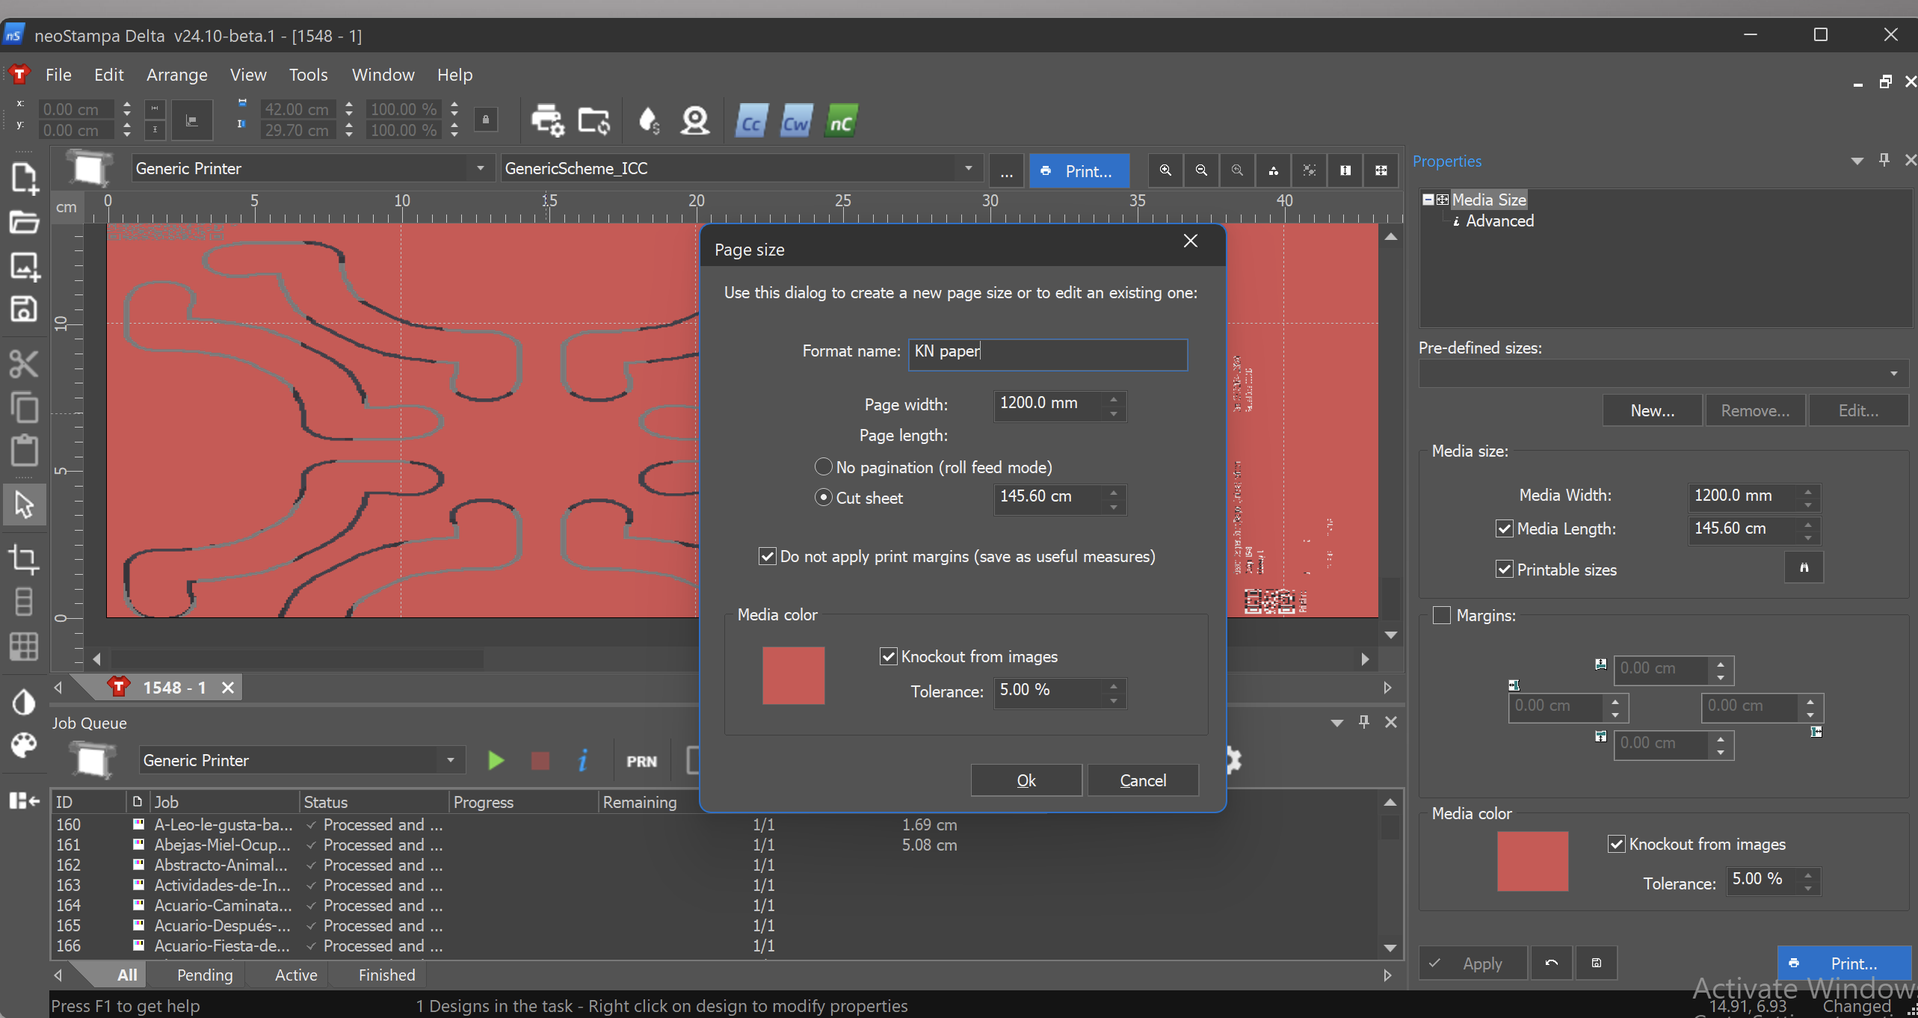Click the ink cost droplet icon
The height and width of the screenshot is (1018, 1918).
click(x=649, y=120)
